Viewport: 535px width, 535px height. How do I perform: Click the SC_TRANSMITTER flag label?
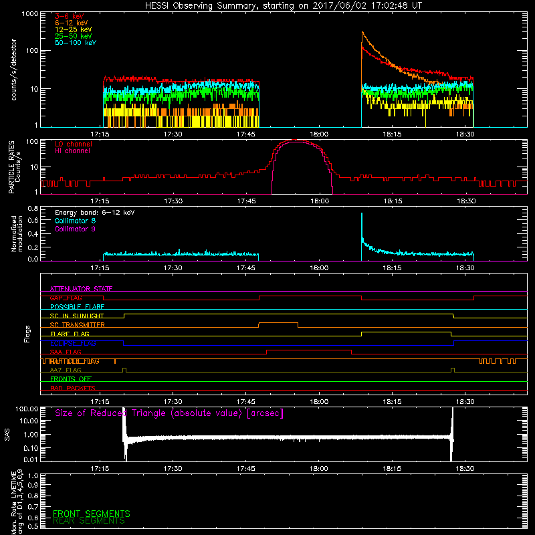[x=77, y=325]
